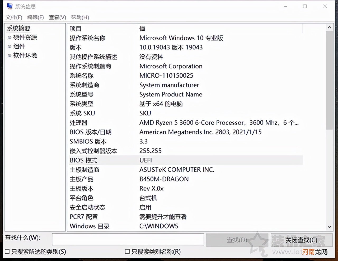Image resolution: width=338 pixels, height=261 pixels.
Task: Select the BIOS 版本/日期 row
Action: pos(186,132)
